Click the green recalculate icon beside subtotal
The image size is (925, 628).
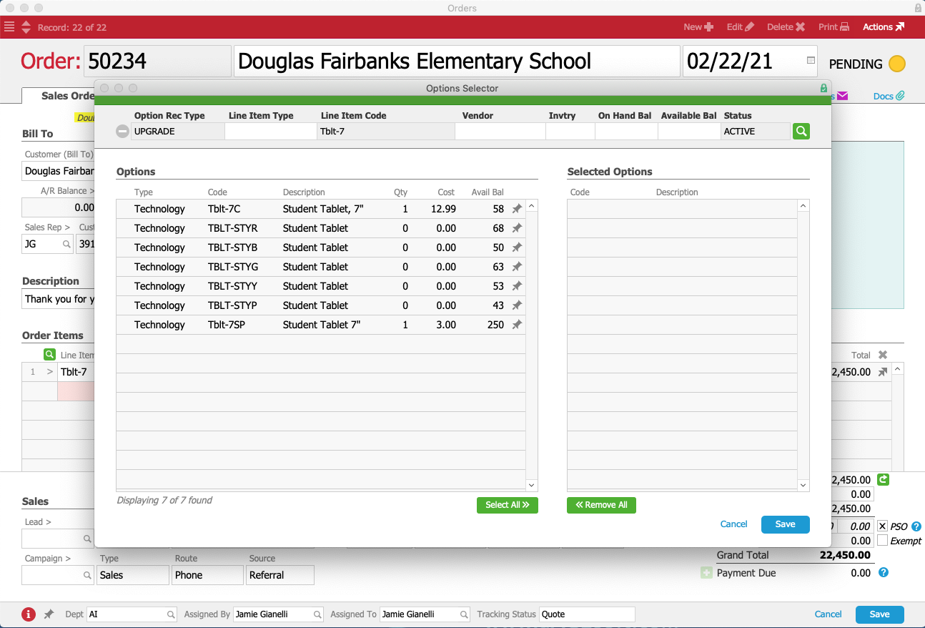tap(884, 480)
